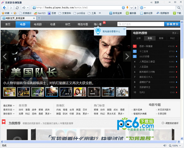This screenshot has width=184, height=148.
Task: Open 十二生肖 in hot list
Action: (144, 51)
